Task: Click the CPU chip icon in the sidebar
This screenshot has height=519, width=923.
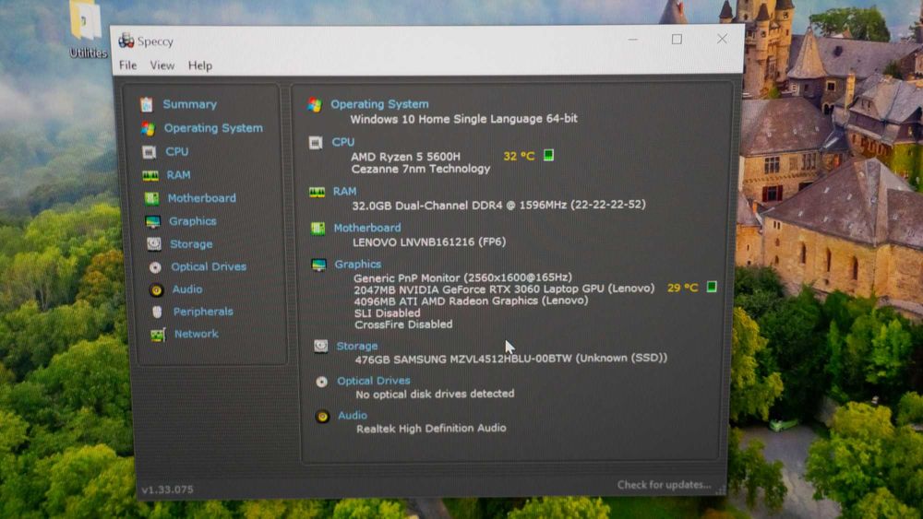Action: tap(150, 152)
